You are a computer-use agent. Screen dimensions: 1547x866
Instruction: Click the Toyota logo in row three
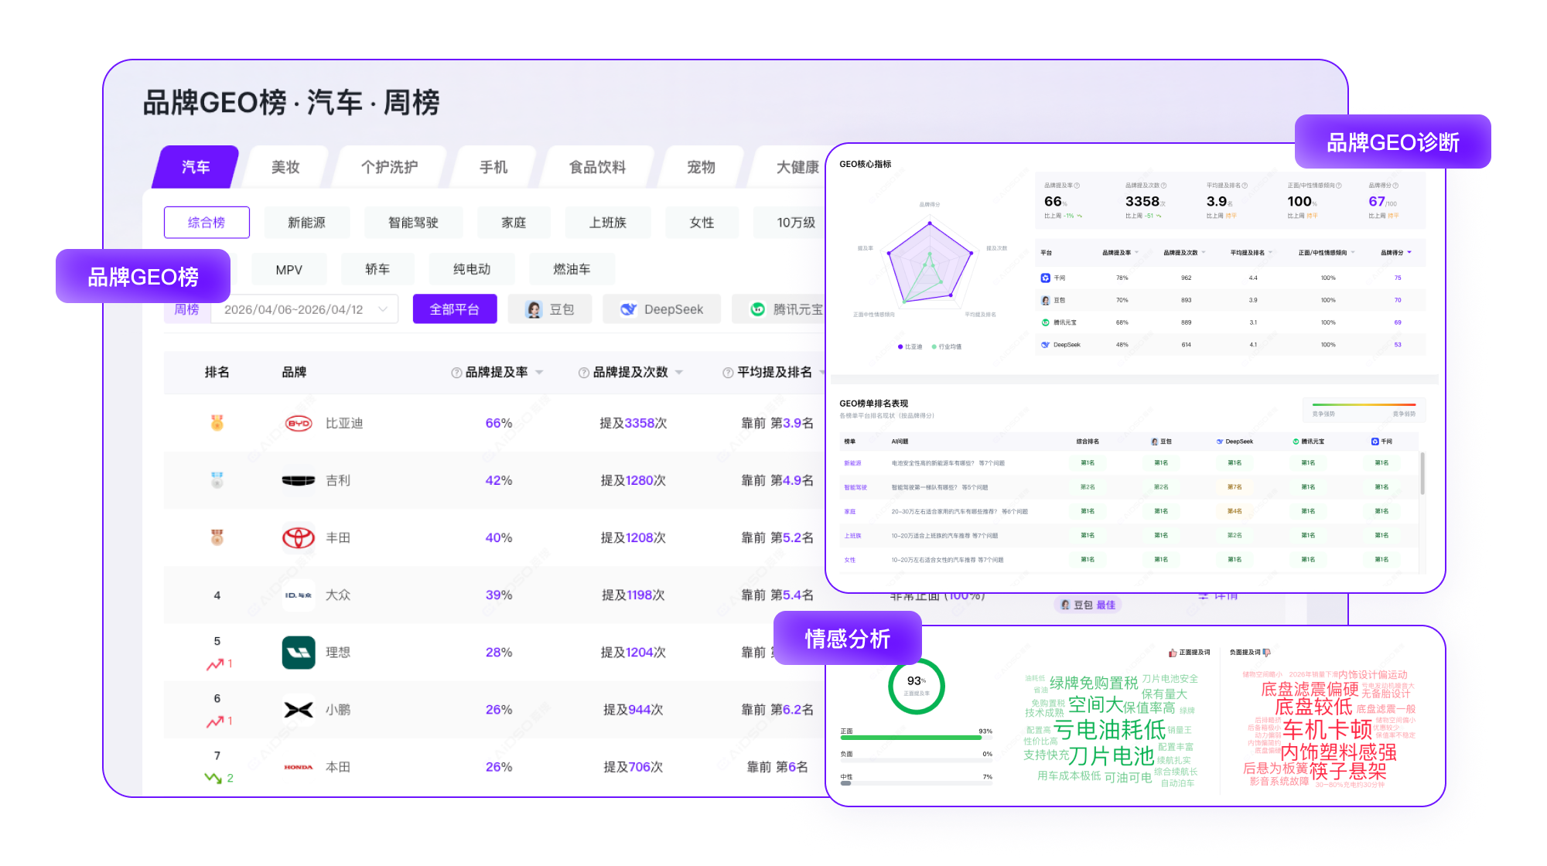tap(299, 537)
